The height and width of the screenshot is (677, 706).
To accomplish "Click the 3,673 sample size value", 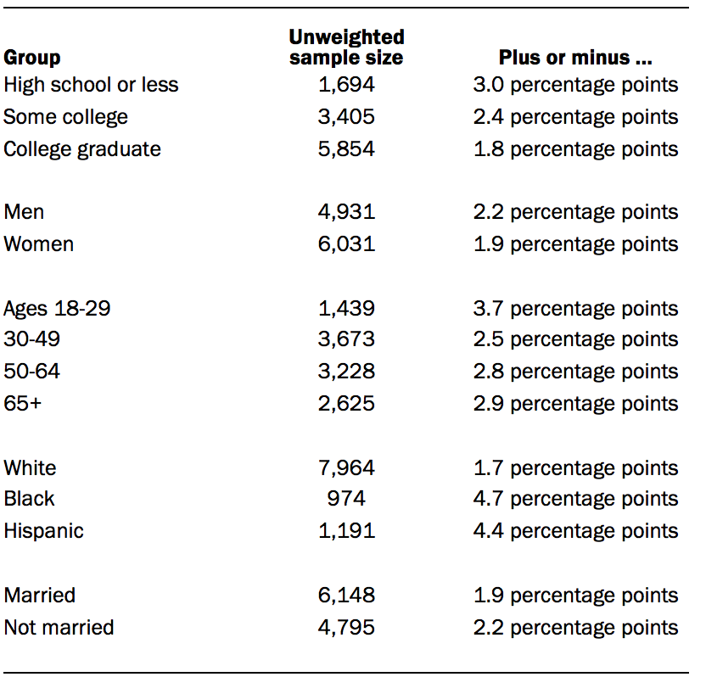I will tap(346, 339).
